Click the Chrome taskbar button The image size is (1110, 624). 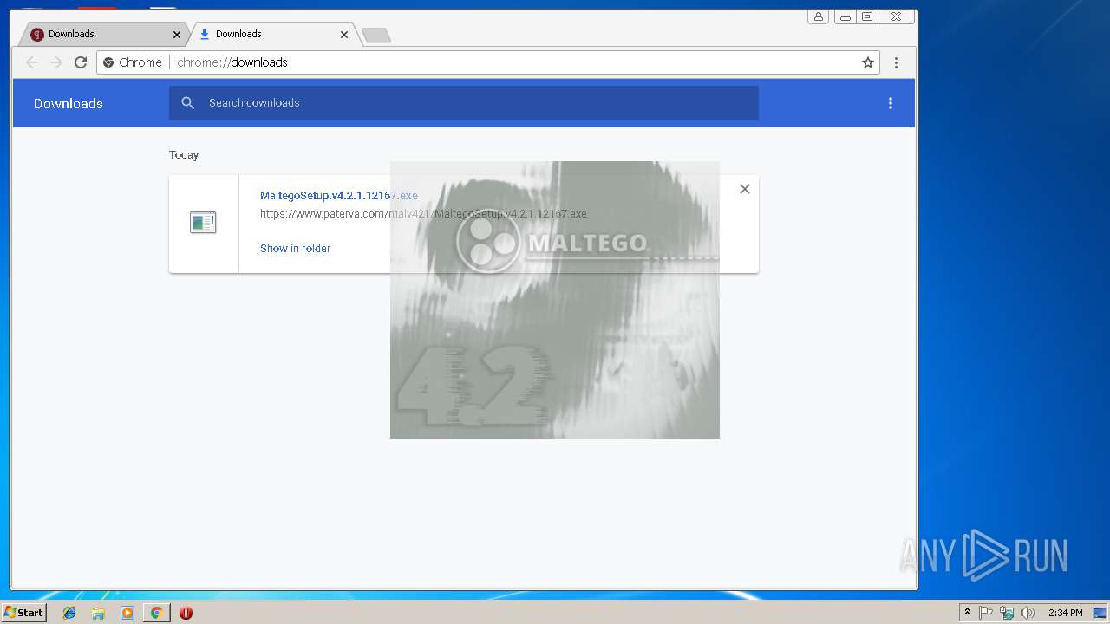pos(156,613)
